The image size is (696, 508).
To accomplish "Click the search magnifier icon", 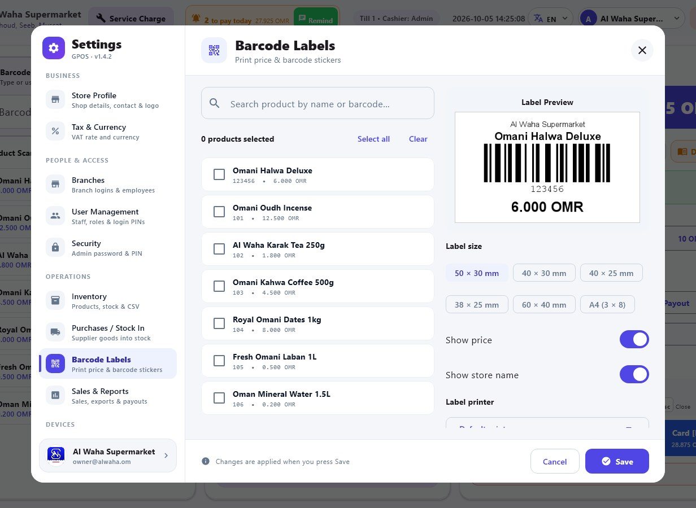I will [215, 103].
